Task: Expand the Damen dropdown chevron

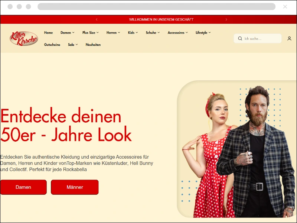Action: coord(73,33)
